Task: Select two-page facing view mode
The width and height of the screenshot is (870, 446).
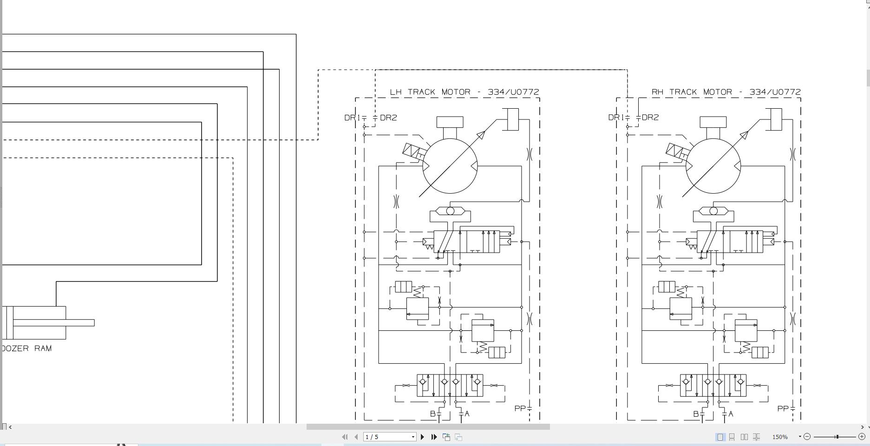Action: coord(744,437)
